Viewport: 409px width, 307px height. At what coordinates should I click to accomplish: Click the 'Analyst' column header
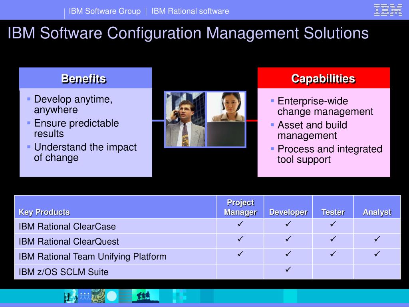pos(377,212)
